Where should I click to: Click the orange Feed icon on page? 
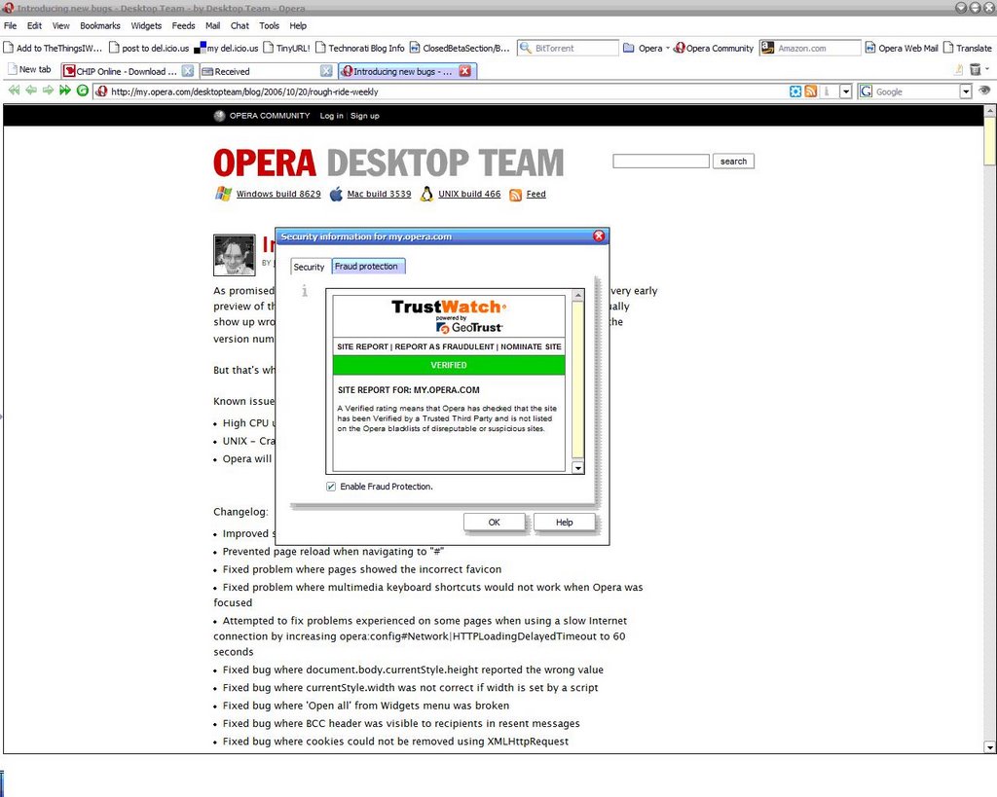coord(515,195)
